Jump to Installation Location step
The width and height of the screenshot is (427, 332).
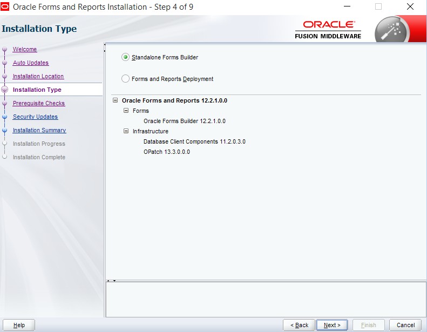[x=38, y=77]
